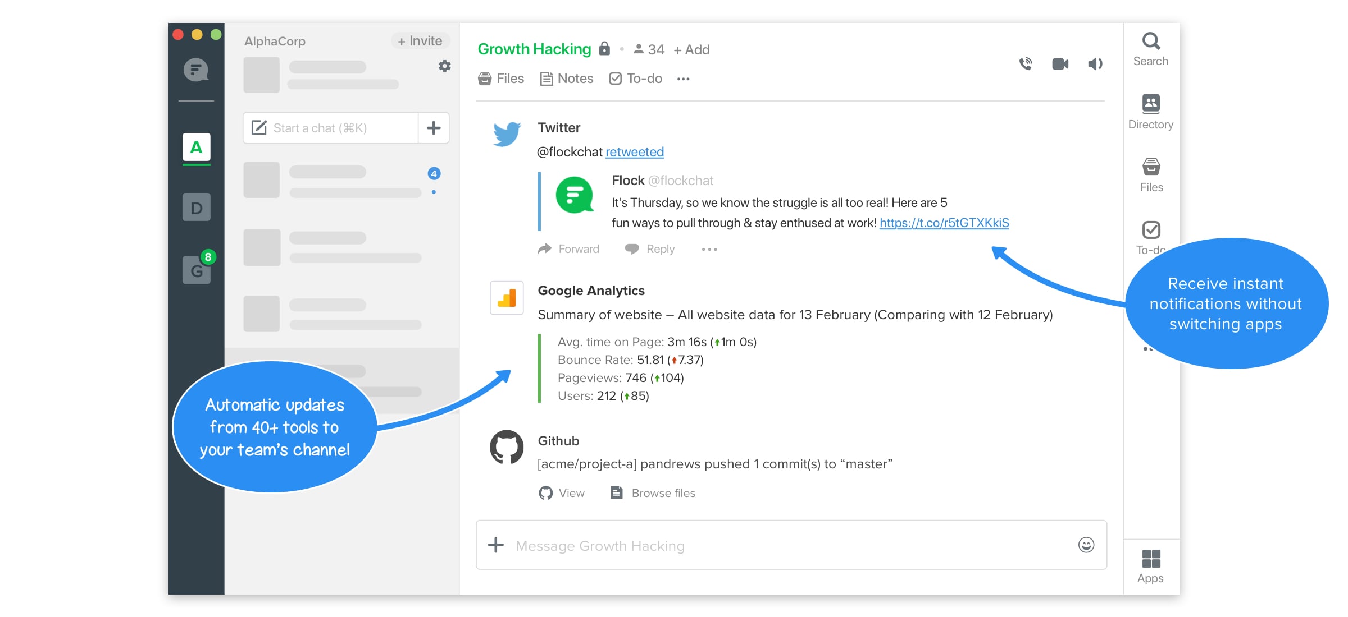Open Files in right sidebar
1348x617 pixels.
point(1151,175)
